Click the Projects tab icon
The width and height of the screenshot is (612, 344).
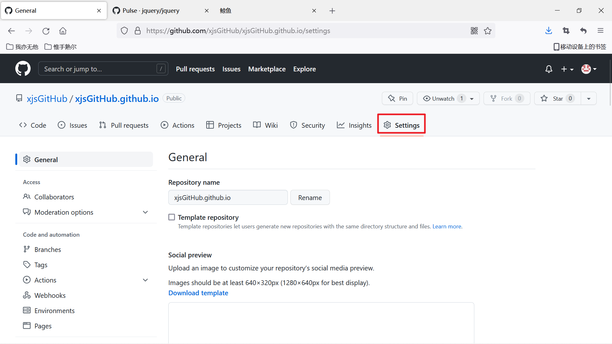coord(210,125)
